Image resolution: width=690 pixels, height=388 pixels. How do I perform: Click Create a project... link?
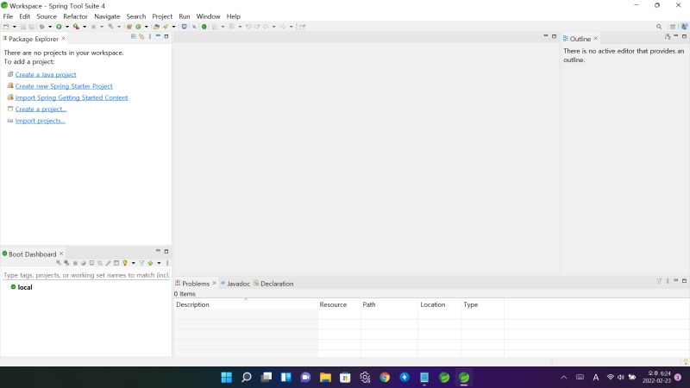point(41,110)
